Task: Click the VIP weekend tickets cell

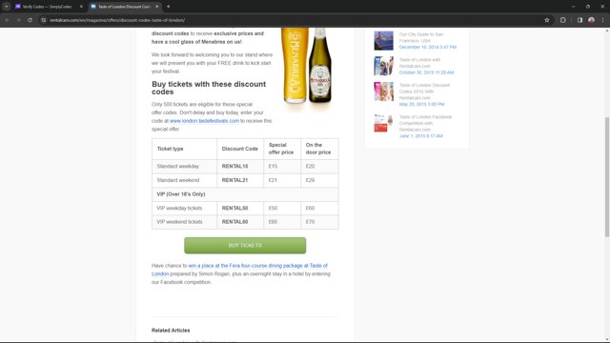Action: (184, 222)
